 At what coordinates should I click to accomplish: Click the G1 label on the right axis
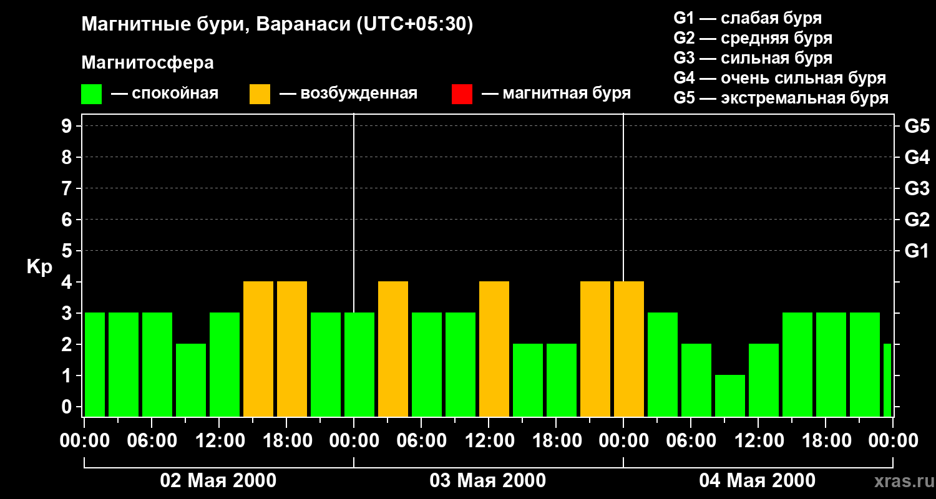[x=917, y=251]
